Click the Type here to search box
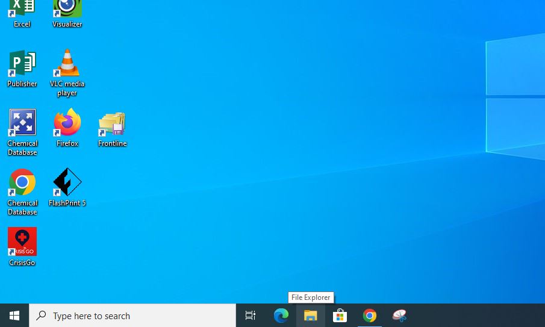This screenshot has height=327, width=545. (132, 316)
